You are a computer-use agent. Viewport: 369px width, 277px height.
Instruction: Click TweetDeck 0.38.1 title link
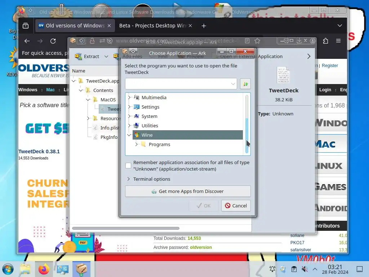click(x=39, y=151)
